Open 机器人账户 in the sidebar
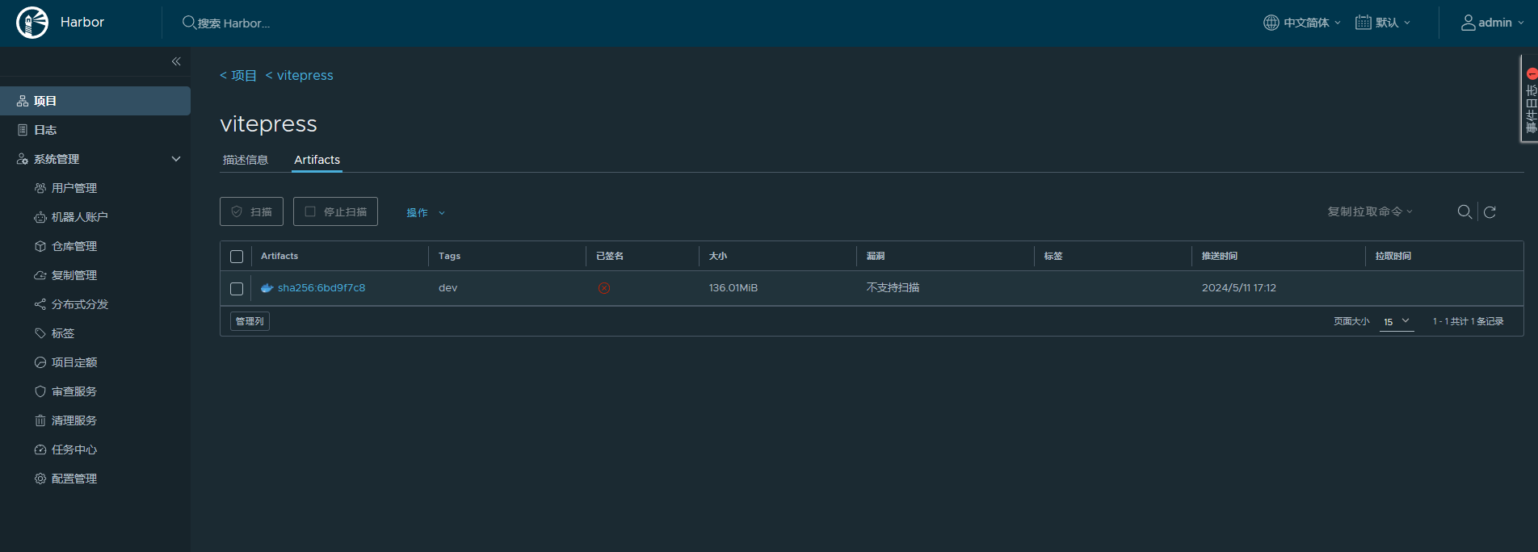 (79, 217)
